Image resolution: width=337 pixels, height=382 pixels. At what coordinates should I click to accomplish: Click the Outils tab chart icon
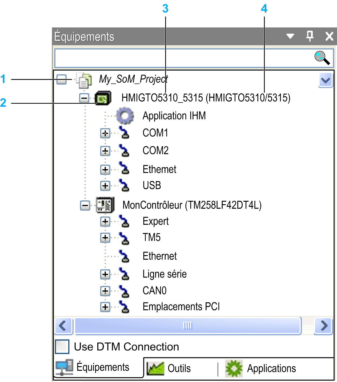[155, 368]
